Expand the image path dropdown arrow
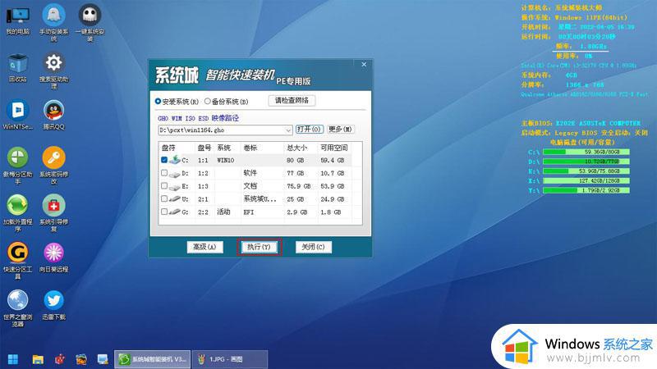The width and height of the screenshot is (657, 369). [288, 130]
